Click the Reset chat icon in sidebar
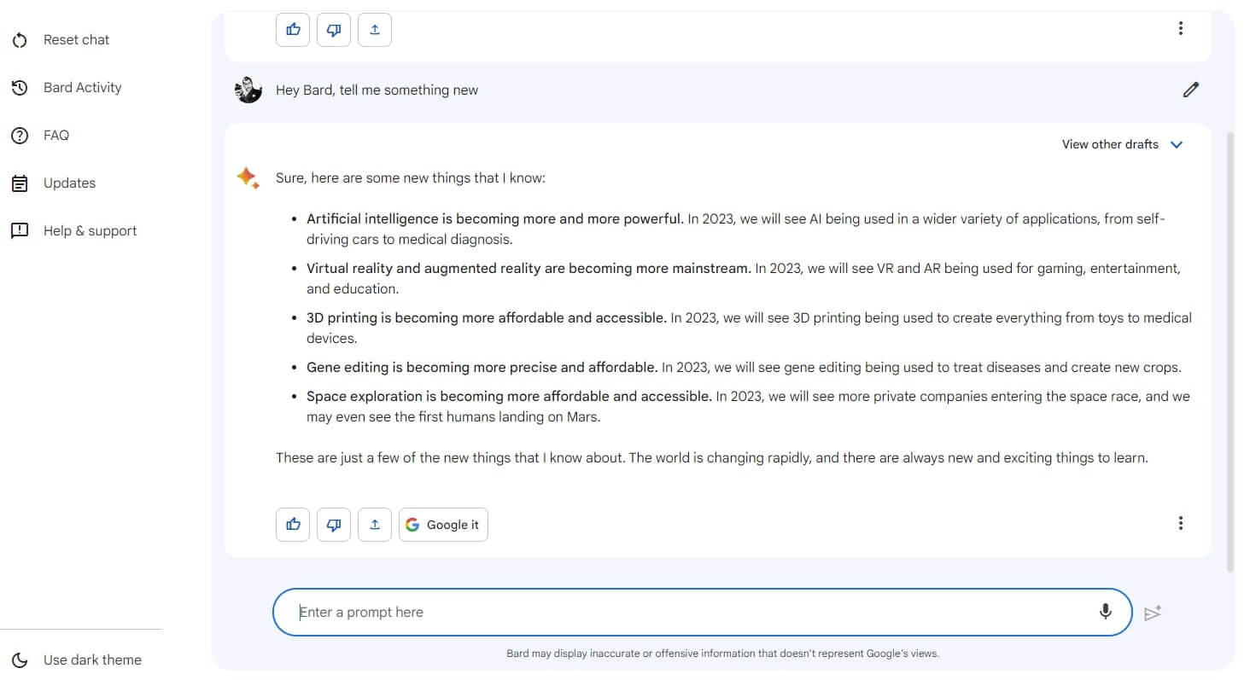 (20, 40)
